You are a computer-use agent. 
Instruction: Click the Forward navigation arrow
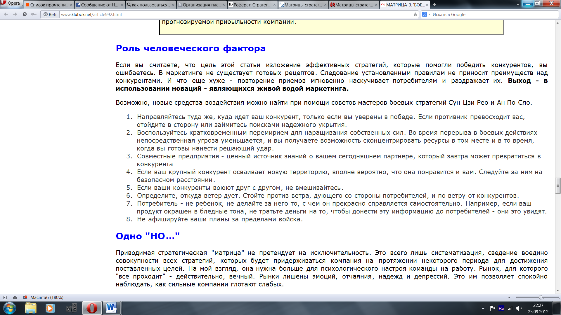pyautogui.click(x=15, y=14)
